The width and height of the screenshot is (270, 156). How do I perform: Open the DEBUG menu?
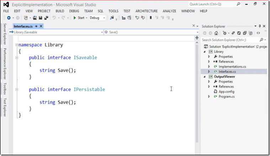(x=74, y=11)
